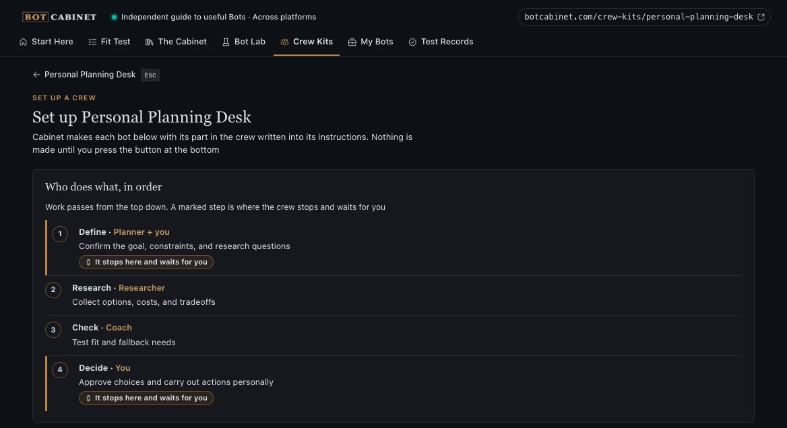The image size is (787, 428).
Task: Click The Cabinet books icon
Action: pyautogui.click(x=150, y=42)
